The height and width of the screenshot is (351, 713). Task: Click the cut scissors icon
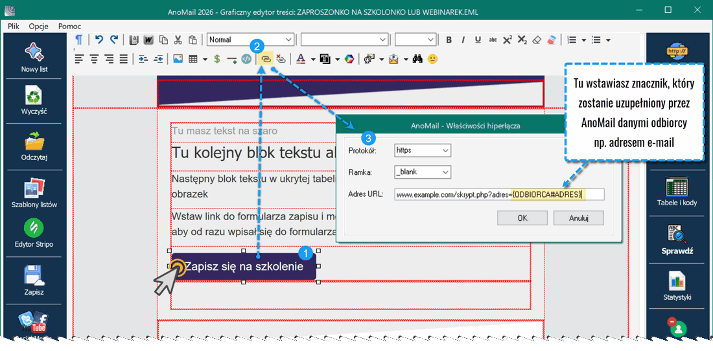[x=178, y=40]
